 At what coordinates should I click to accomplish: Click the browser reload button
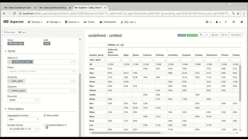pyautogui.click(x=14, y=14)
